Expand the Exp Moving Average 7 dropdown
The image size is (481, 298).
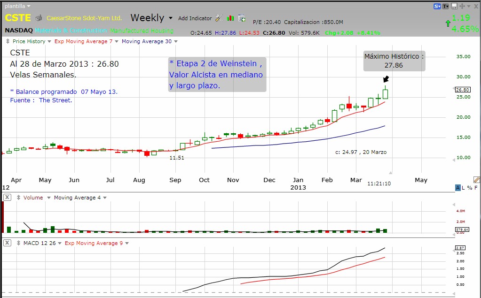[117, 41]
